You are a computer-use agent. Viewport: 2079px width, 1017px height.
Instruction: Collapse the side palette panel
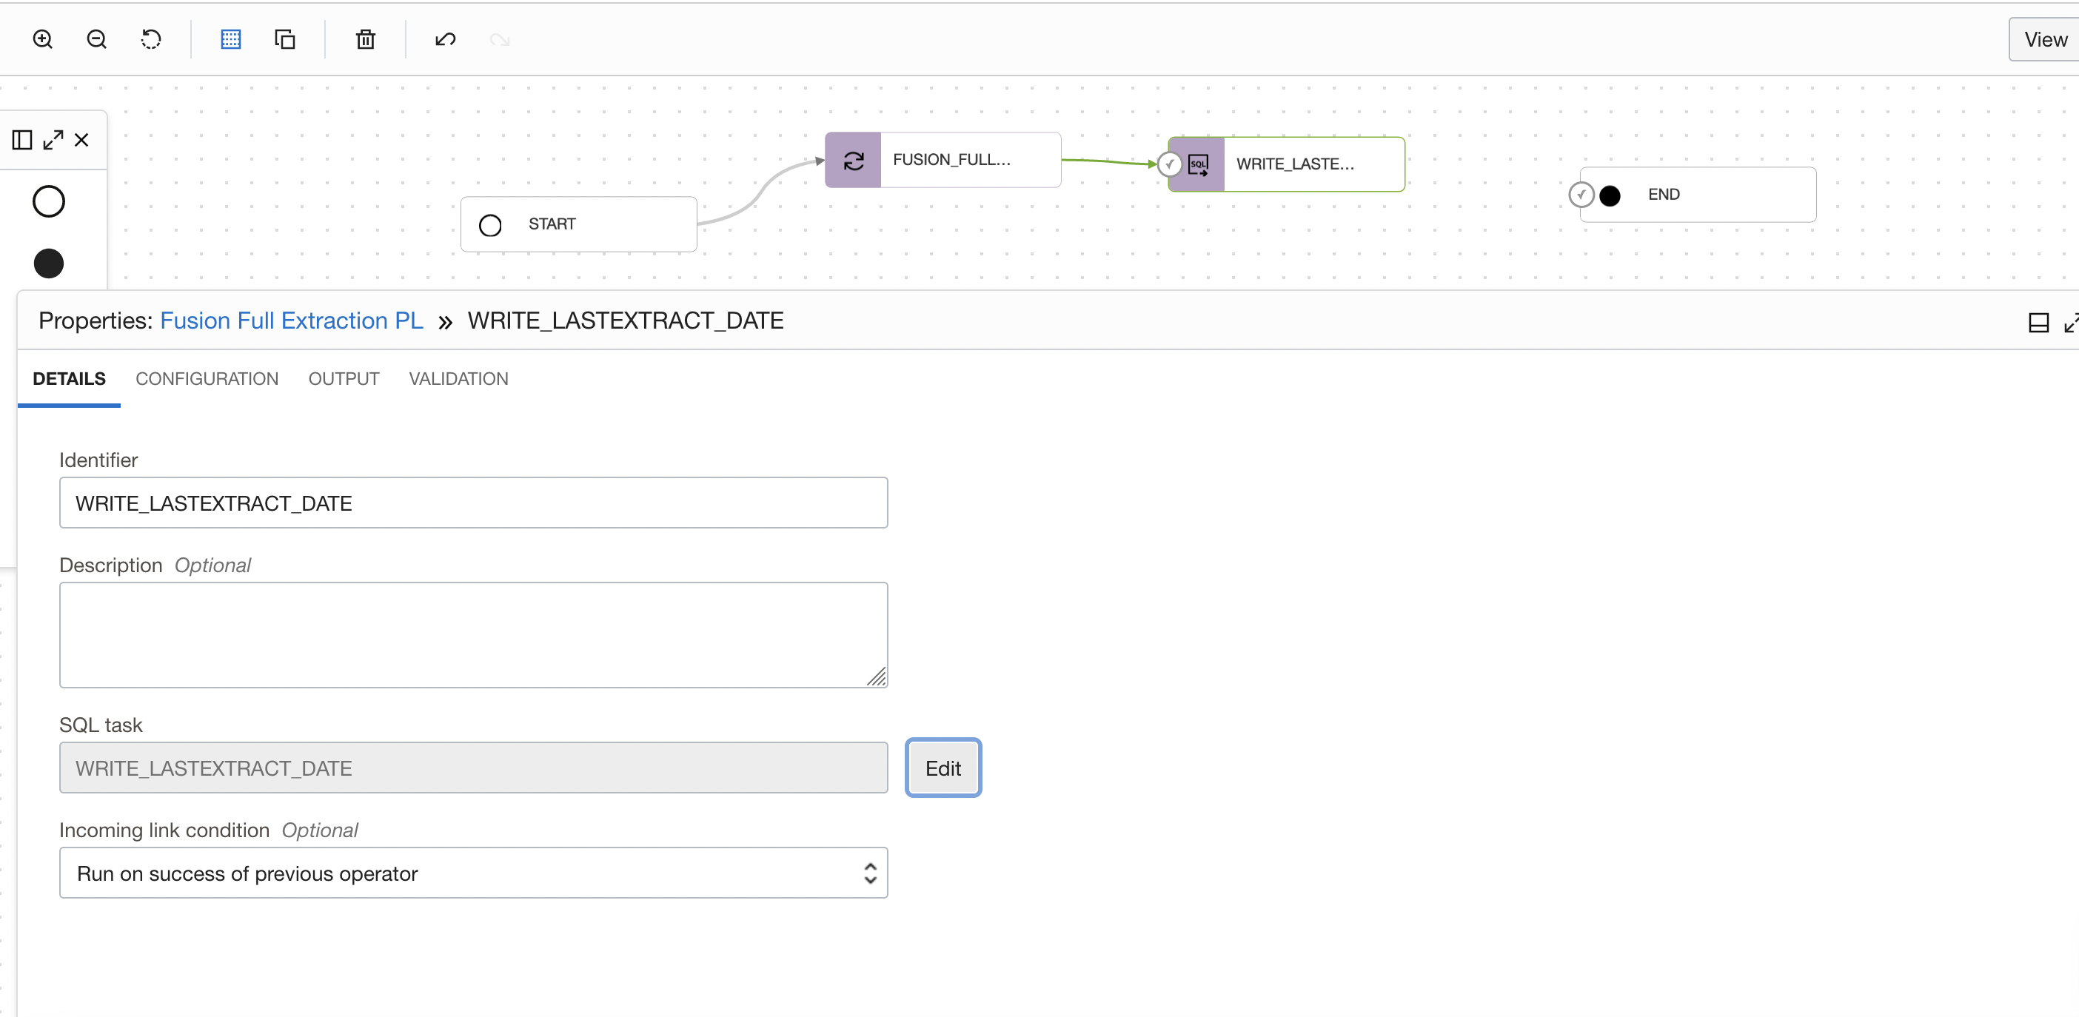coord(21,139)
